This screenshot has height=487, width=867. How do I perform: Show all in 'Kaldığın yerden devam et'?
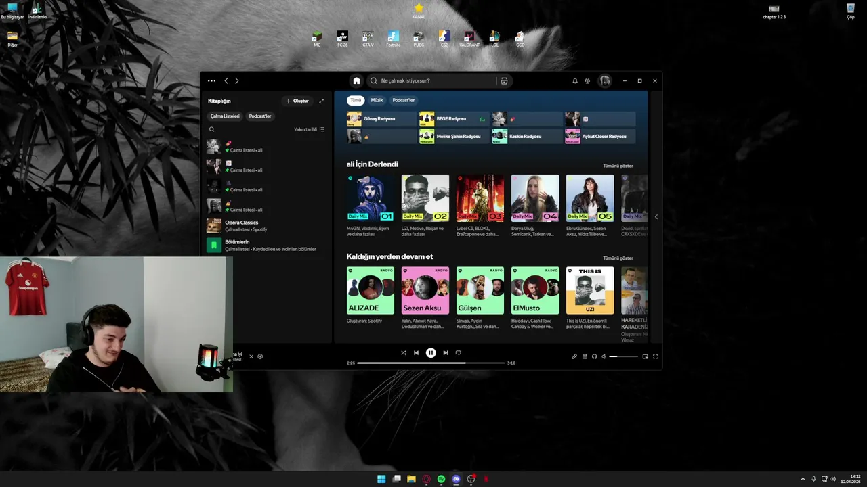(618, 258)
